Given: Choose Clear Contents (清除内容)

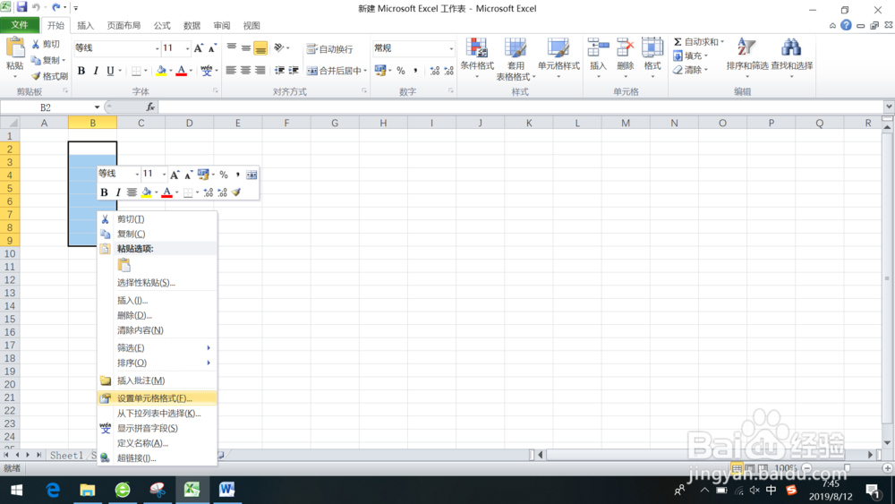Looking at the screenshot, I should point(157,330).
